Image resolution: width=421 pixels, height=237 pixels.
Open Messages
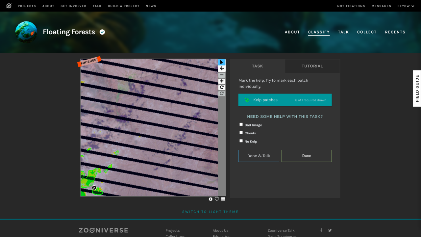coord(381,6)
